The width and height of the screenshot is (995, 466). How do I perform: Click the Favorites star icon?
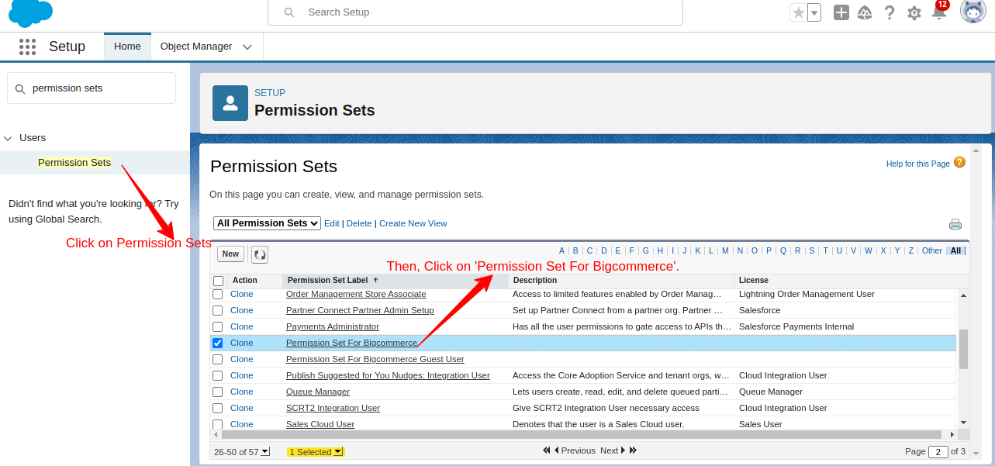pyautogui.click(x=798, y=12)
